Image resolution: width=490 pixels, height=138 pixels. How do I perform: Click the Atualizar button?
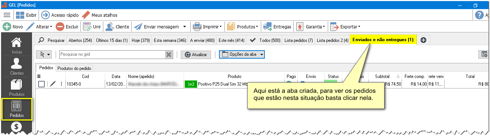tap(196, 54)
